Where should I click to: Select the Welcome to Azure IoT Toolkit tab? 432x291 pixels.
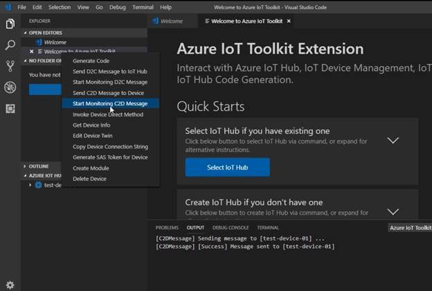pyautogui.click(x=247, y=21)
